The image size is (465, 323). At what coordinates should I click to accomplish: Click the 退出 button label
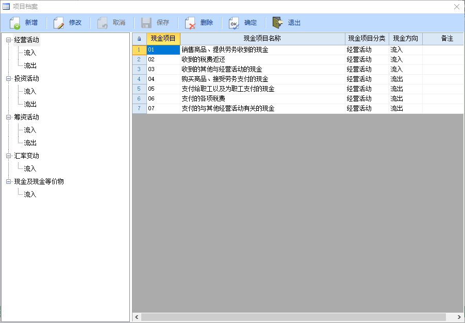(294, 23)
